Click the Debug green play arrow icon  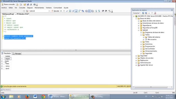click(x=61, y=11)
